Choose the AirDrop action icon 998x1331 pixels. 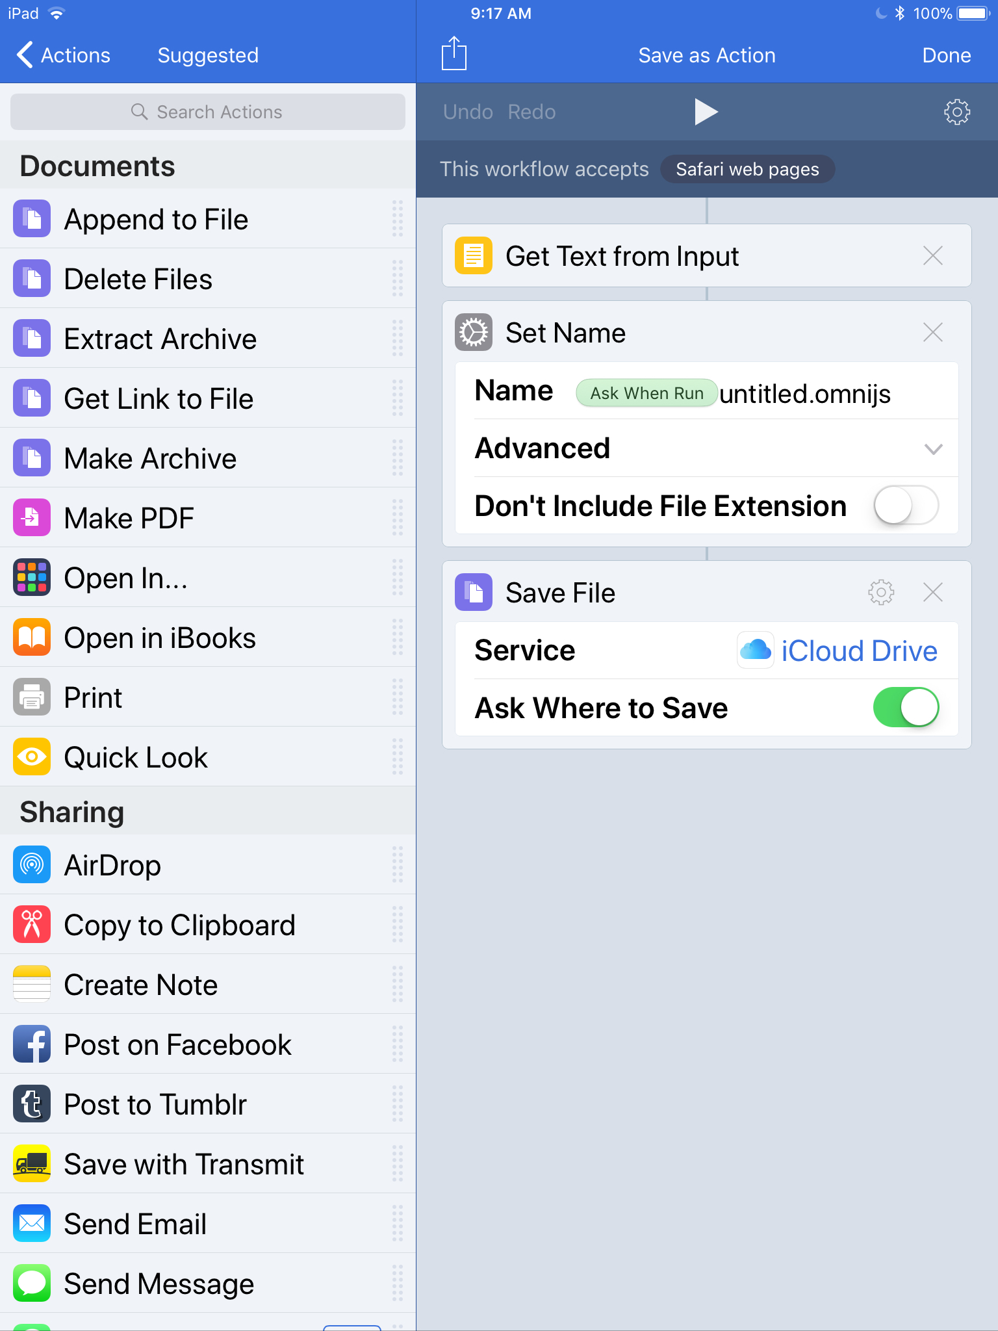pyautogui.click(x=32, y=864)
